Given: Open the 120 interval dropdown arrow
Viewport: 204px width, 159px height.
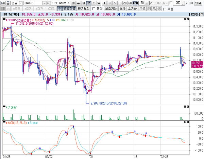Looking at the screenshot, I should tap(147, 3).
